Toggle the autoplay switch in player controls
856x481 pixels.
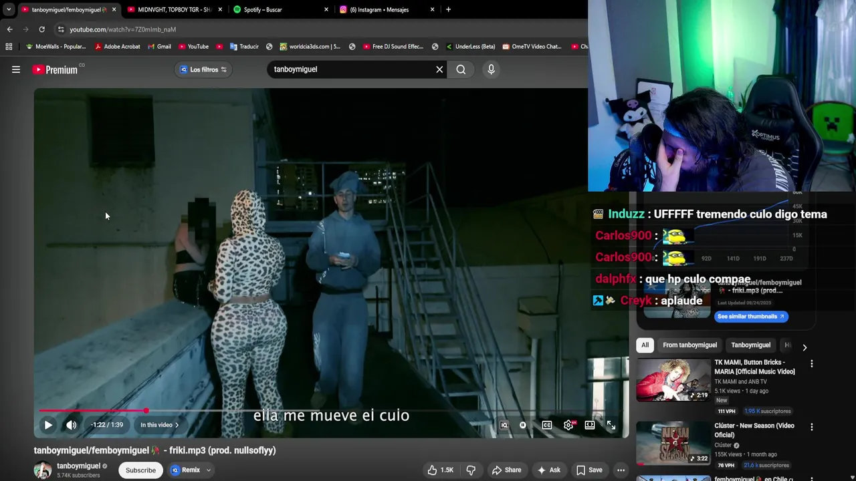pyautogui.click(x=523, y=425)
